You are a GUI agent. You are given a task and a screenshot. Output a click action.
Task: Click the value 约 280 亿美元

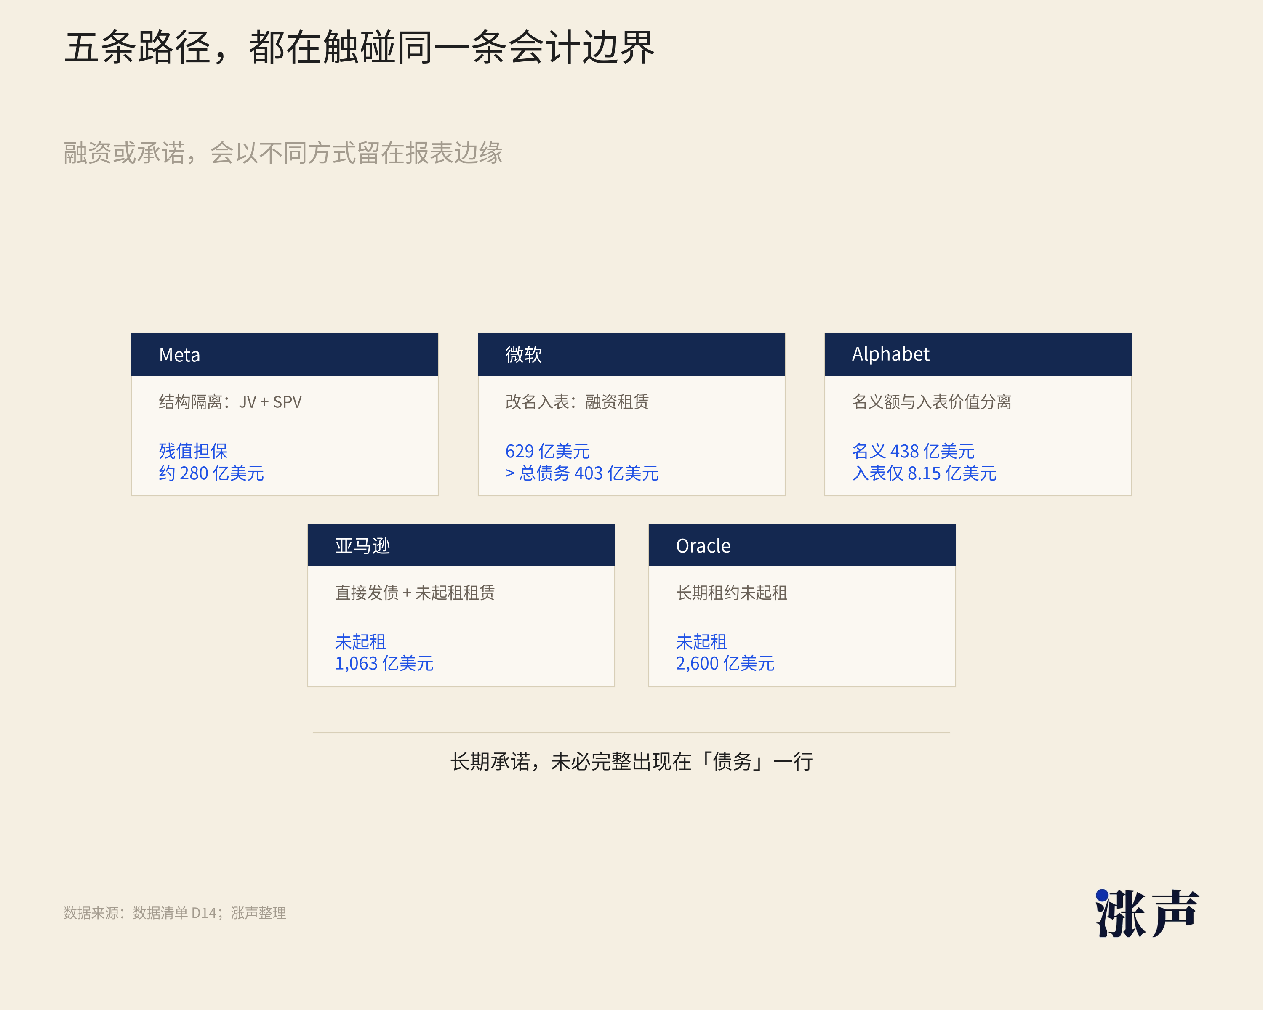pyautogui.click(x=211, y=473)
